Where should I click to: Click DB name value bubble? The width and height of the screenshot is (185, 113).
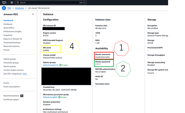click(x=46, y=50)
